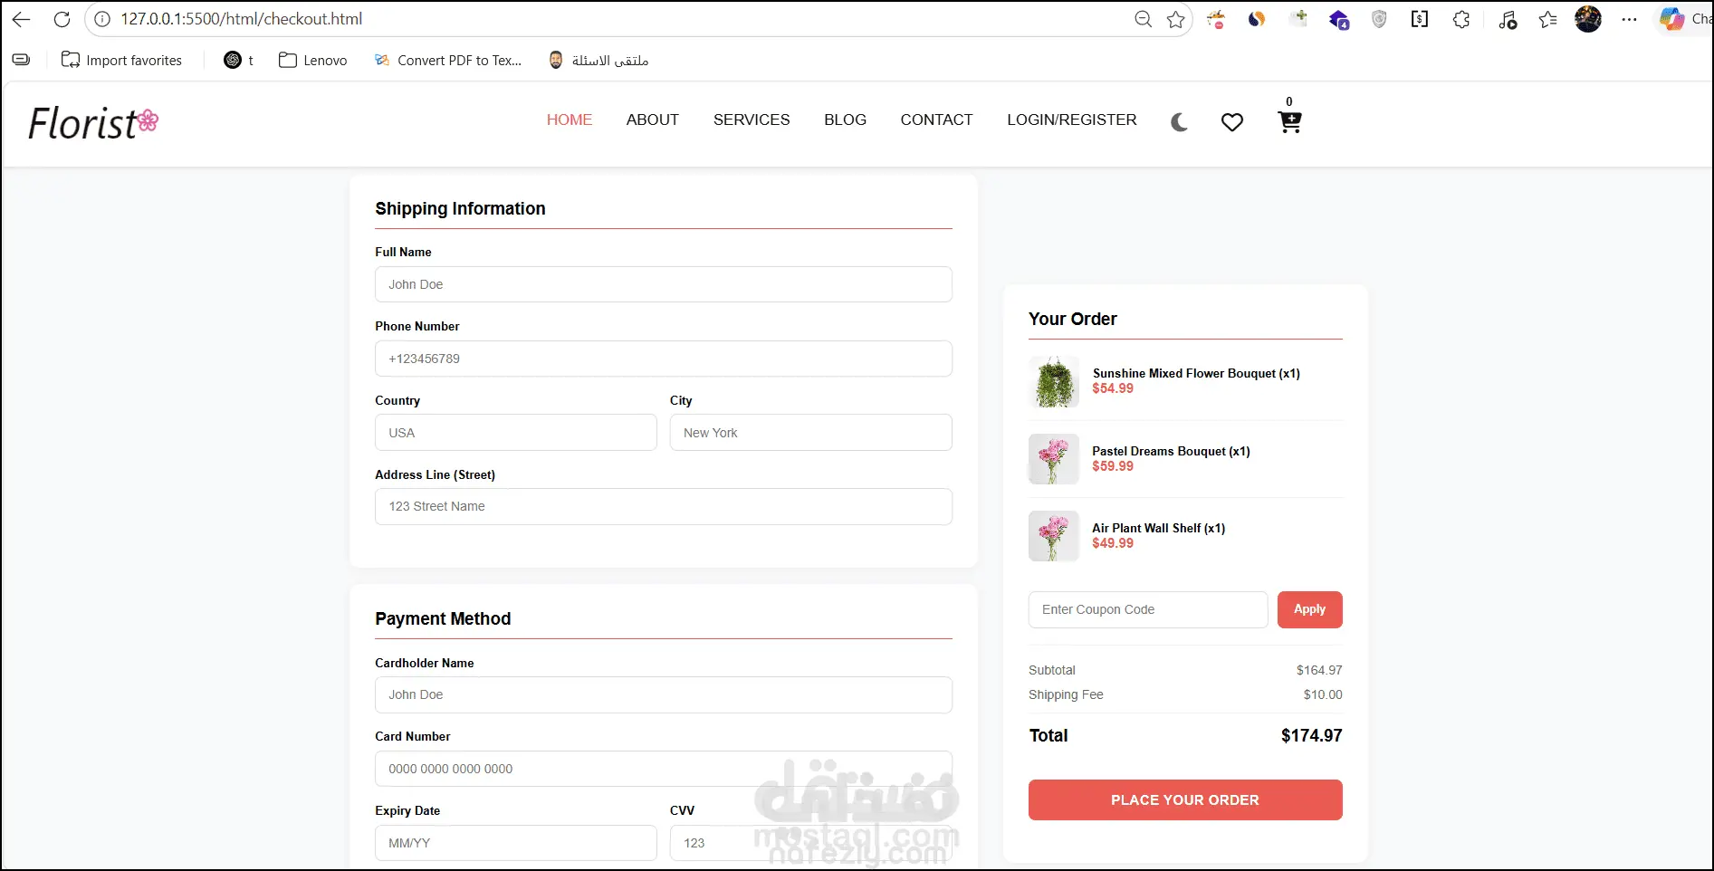Viewport: 1714px width, 871px height.
Task: Open the Import favorites bookmark
Action: point(121,60)
